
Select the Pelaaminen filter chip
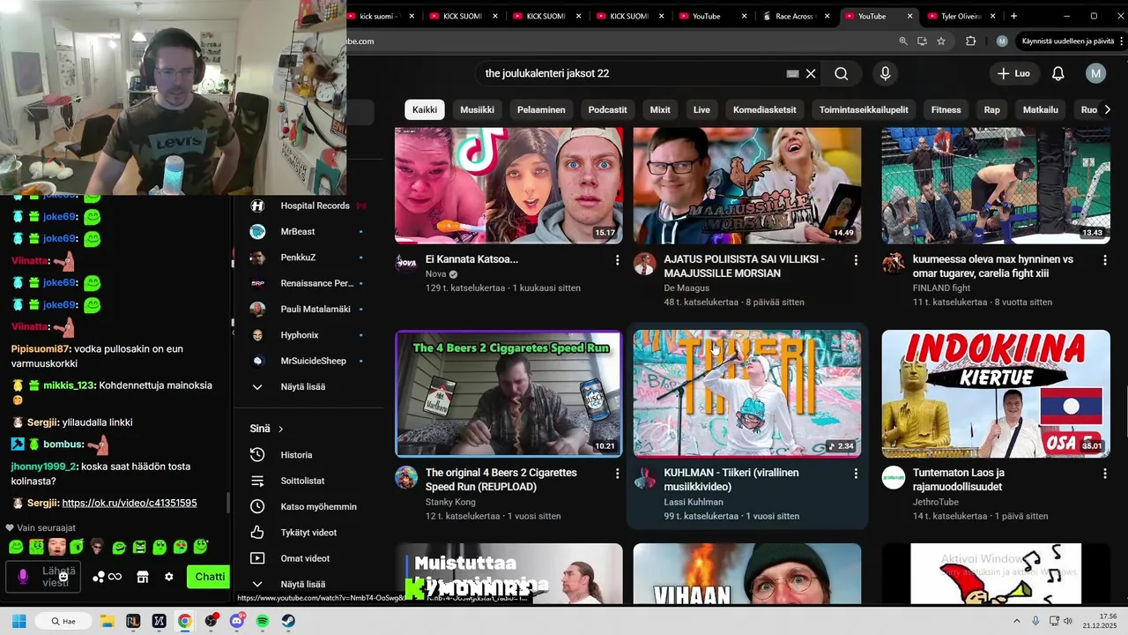(x=541, y=109)
